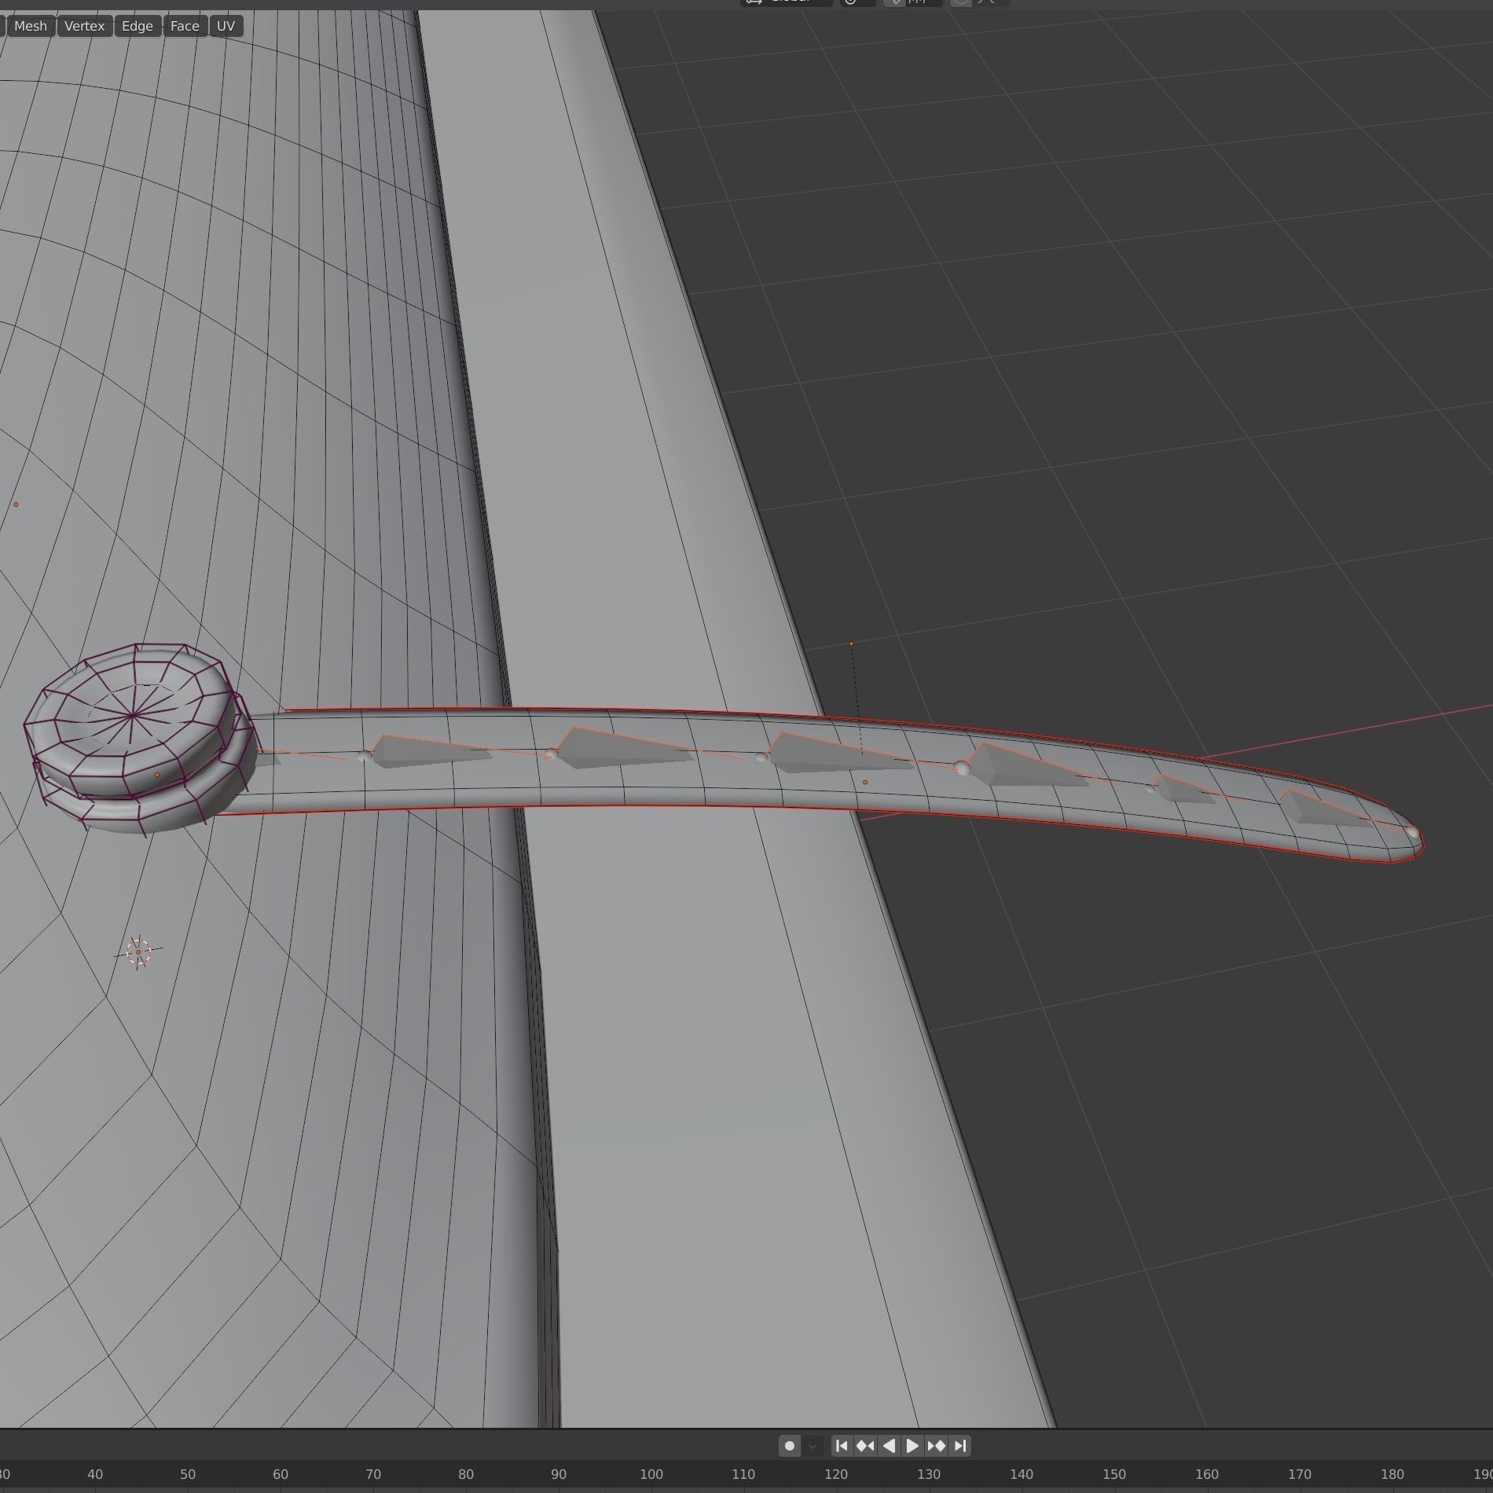Open the UV menu

tap(226, 26)
